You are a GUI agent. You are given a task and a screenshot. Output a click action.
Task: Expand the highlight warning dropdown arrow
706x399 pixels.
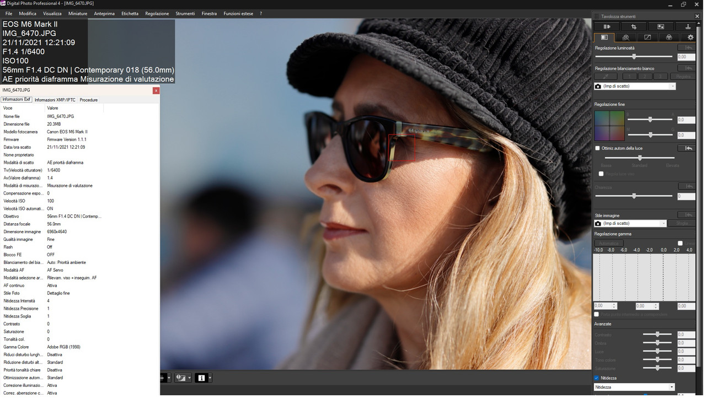pos(189,378)
